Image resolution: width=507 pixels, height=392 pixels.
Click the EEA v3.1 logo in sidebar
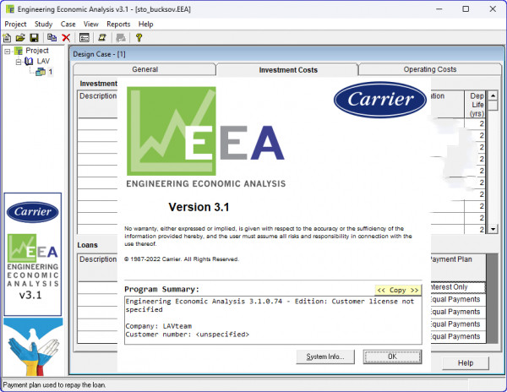pyautogui.click(x=33, y=267)
